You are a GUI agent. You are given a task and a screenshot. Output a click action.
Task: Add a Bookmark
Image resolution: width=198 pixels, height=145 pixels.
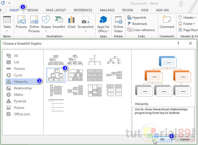(137, 24)
